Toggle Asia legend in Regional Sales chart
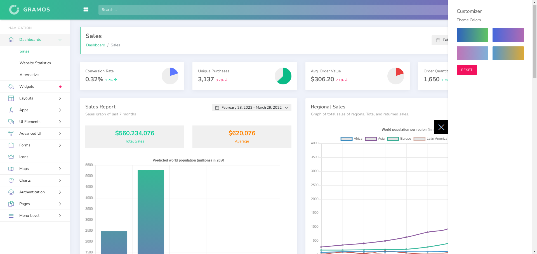 [375, 139]
